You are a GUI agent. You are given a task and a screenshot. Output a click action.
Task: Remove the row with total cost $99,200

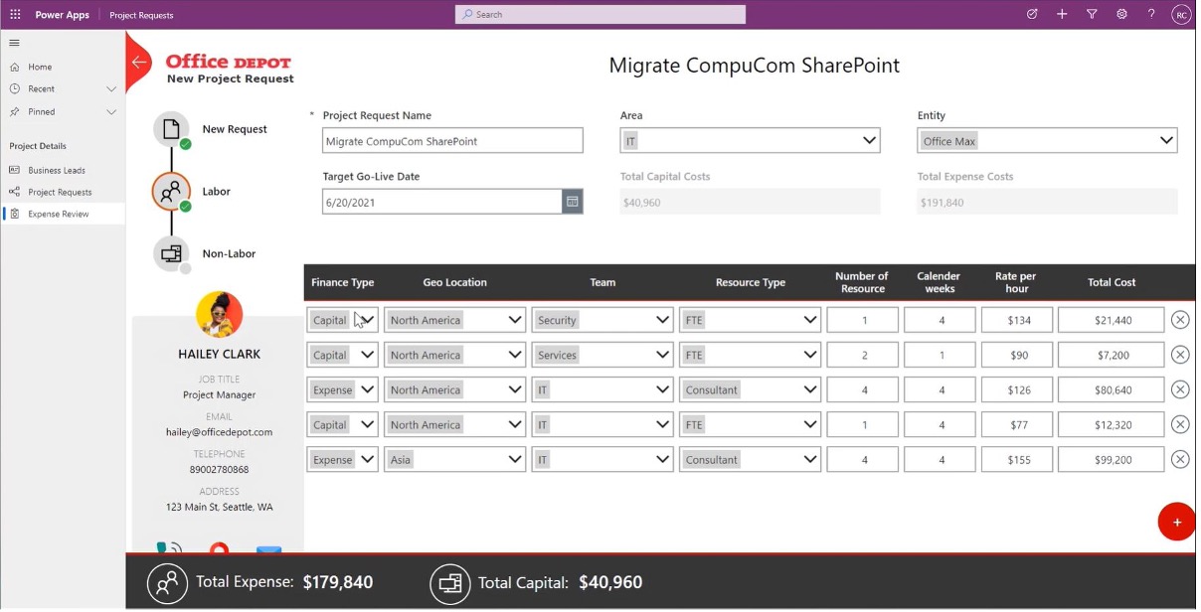click(1180, 459)
